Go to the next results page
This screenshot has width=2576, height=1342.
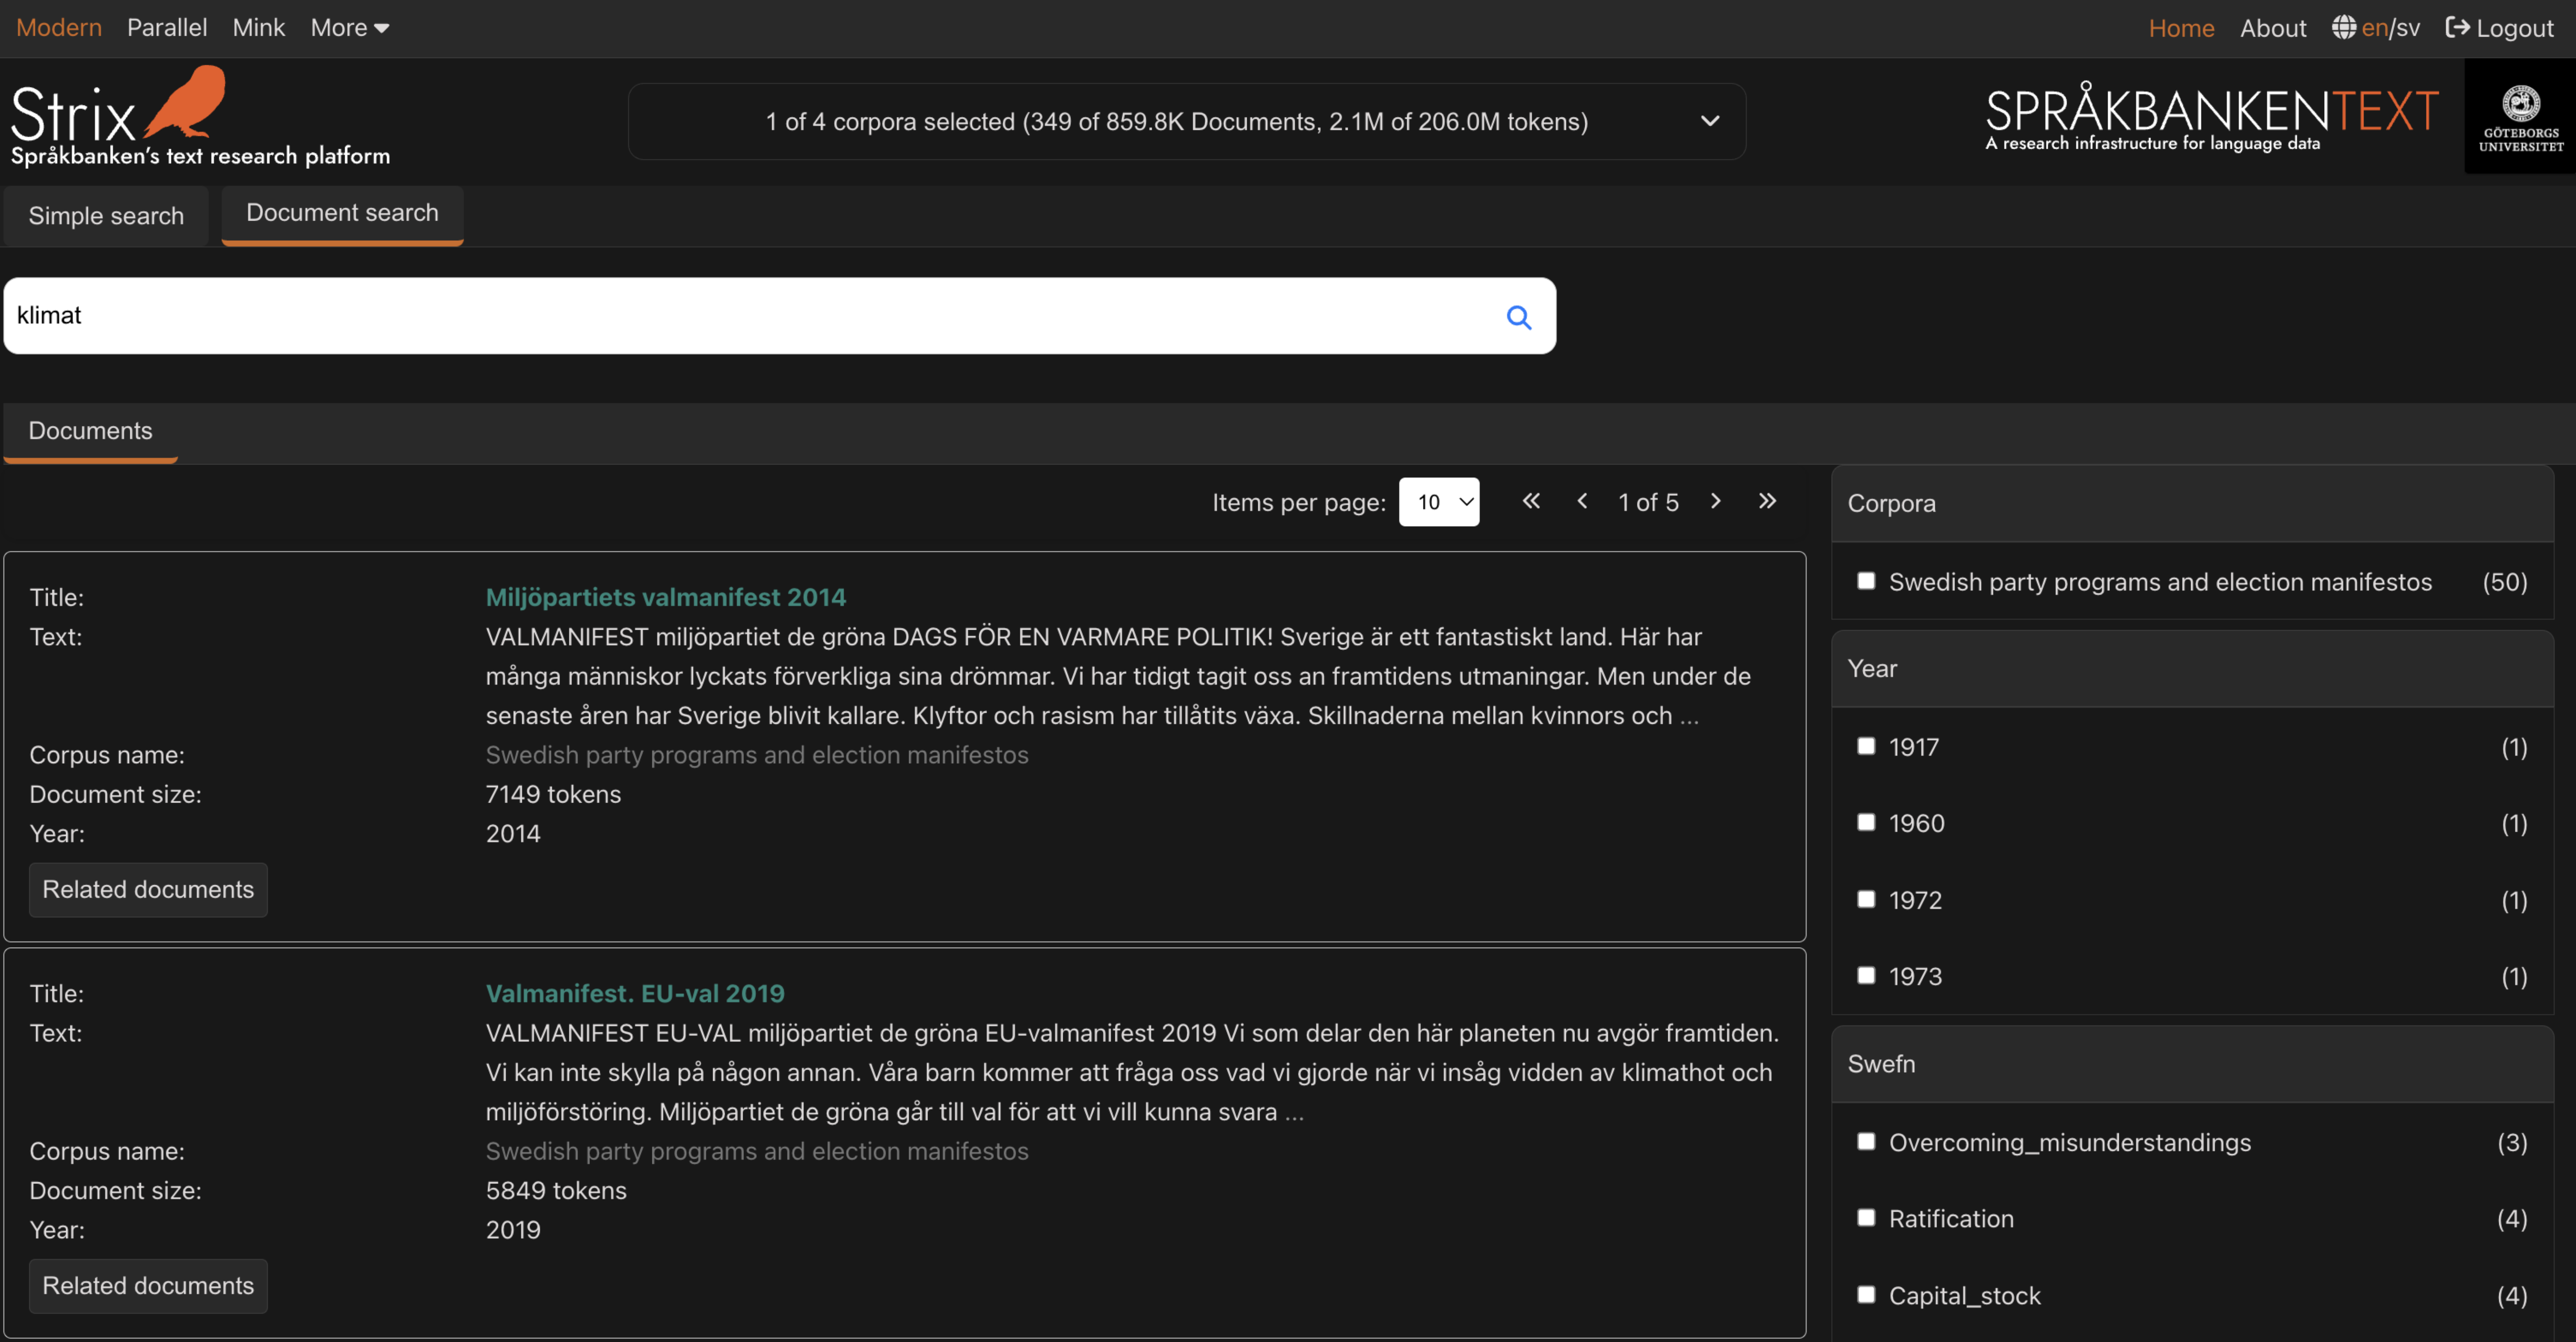(1715, 501)
